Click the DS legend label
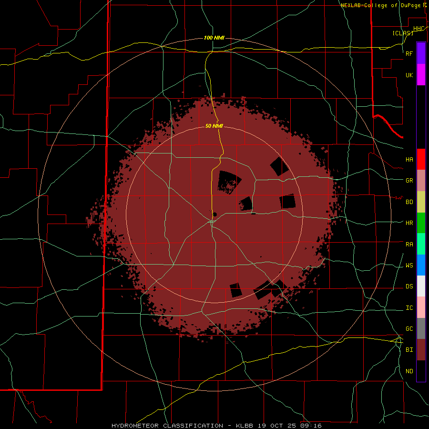The image size is (429, 429). (409, 286)
